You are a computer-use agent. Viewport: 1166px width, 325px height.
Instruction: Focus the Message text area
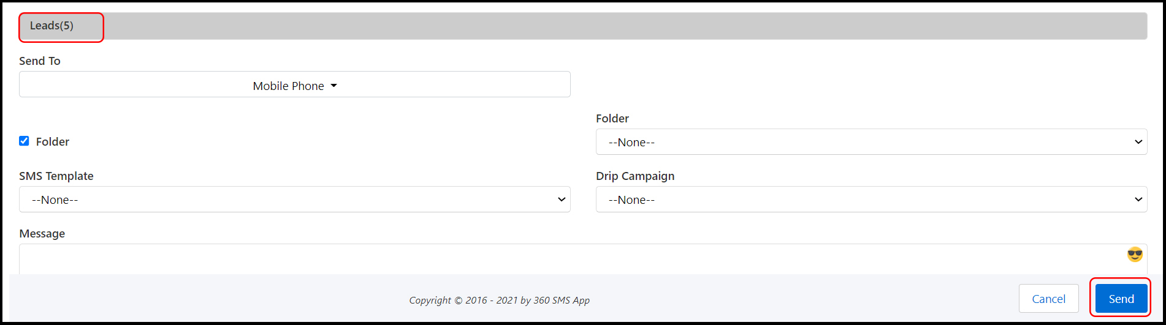pyautogui.click(x=582, y=260)
